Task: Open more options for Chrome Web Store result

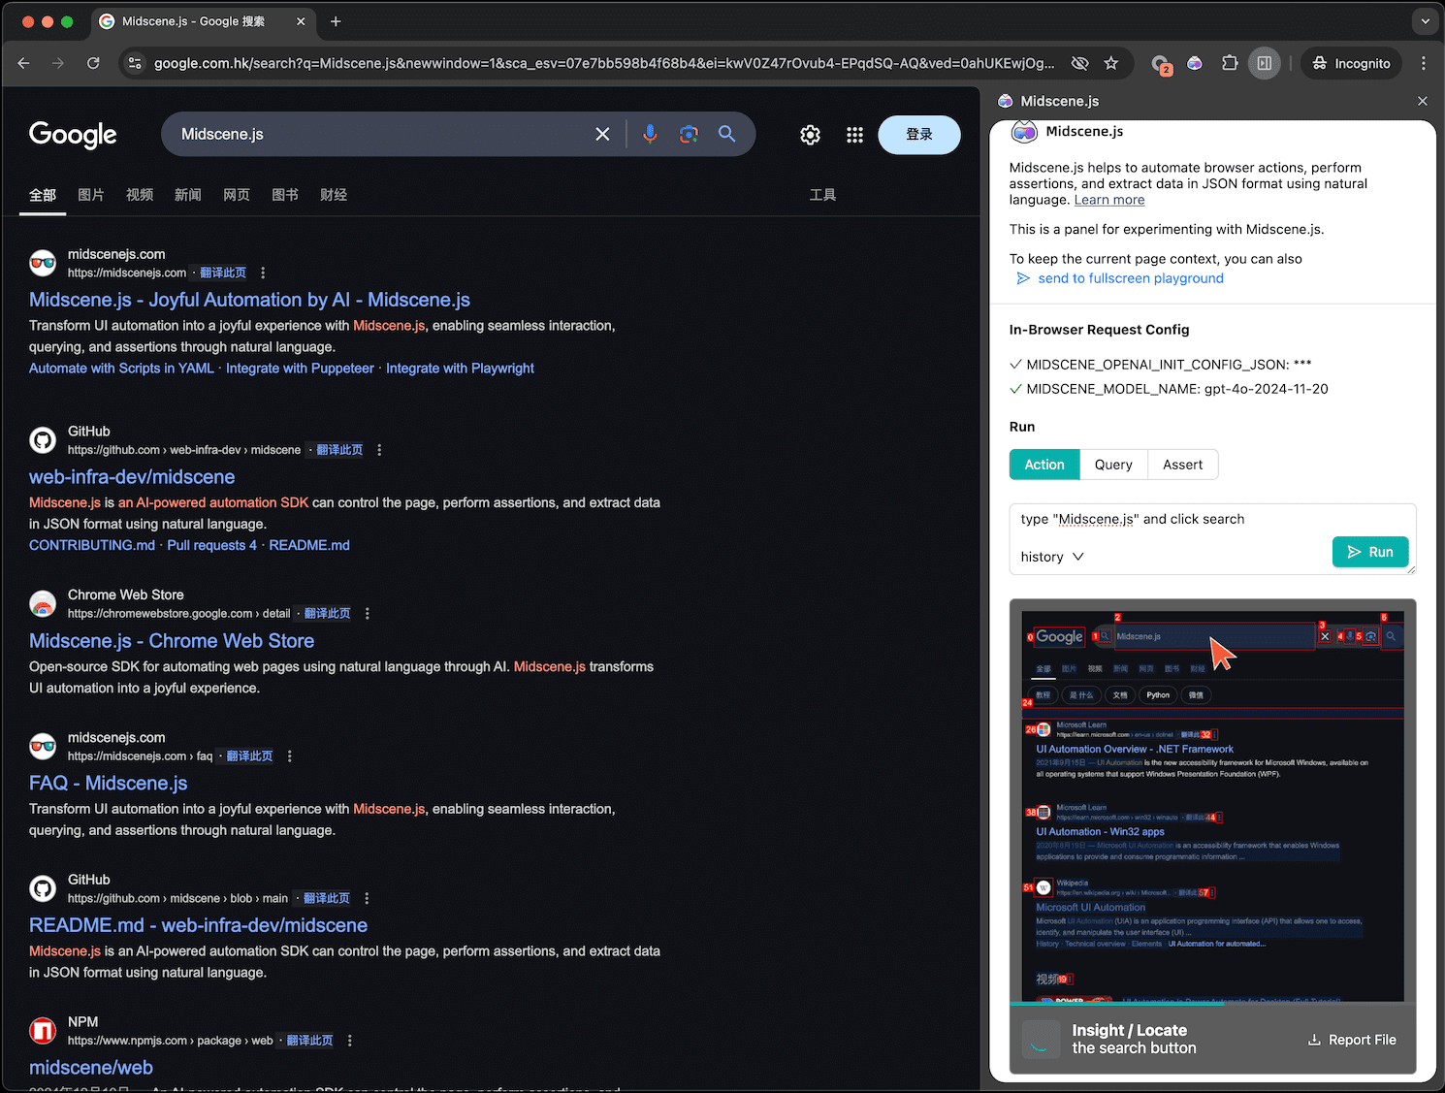Action: (x=368, y=614)
